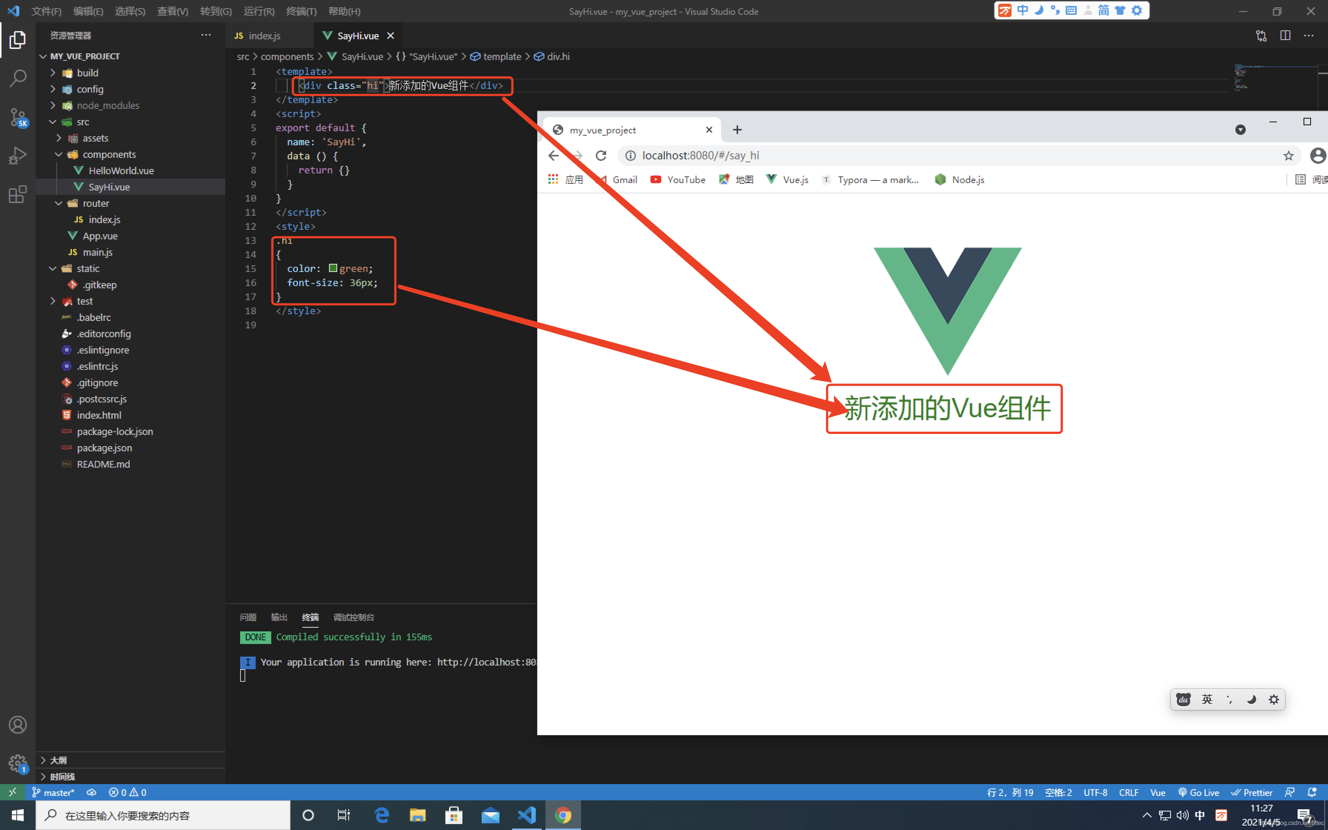Open the Search view in activity bar
This screenshot has height=830, width=1328.
pyautogui.click(x=17, y=79)
